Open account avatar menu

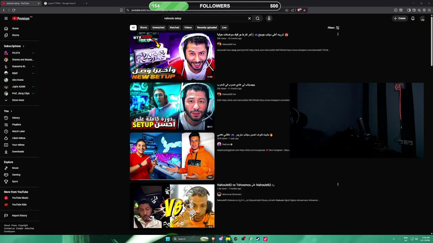pos(423,19)
